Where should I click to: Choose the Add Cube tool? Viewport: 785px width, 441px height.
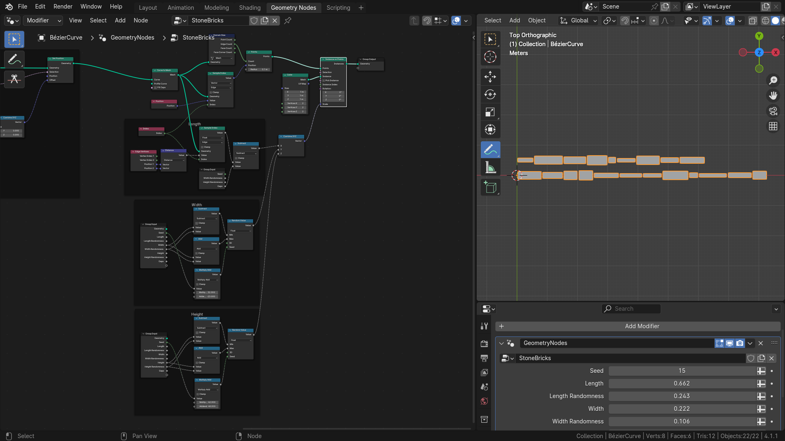click(x=490, y=187)
